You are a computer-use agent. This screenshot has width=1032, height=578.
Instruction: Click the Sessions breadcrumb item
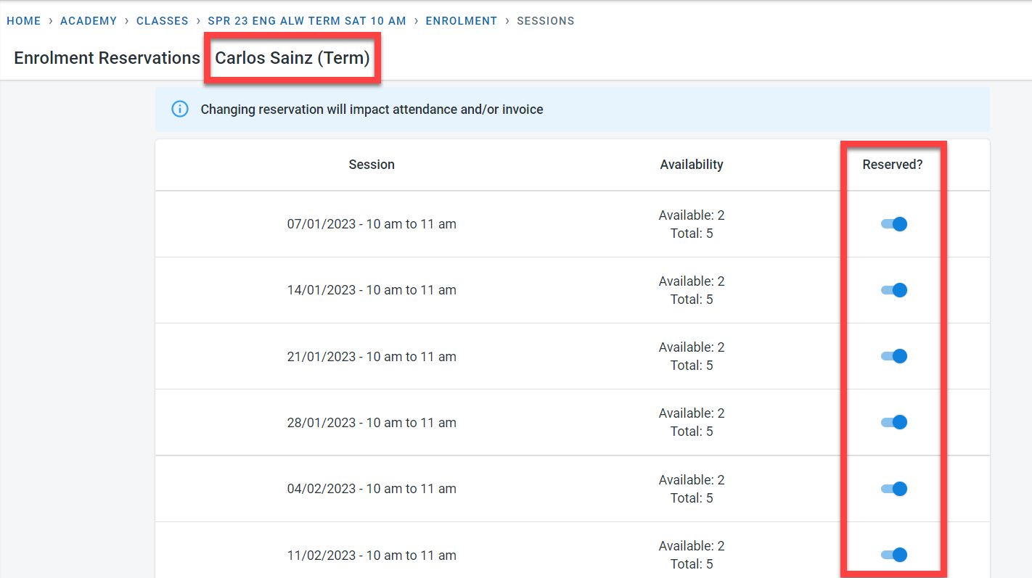[x=546, y=21]
